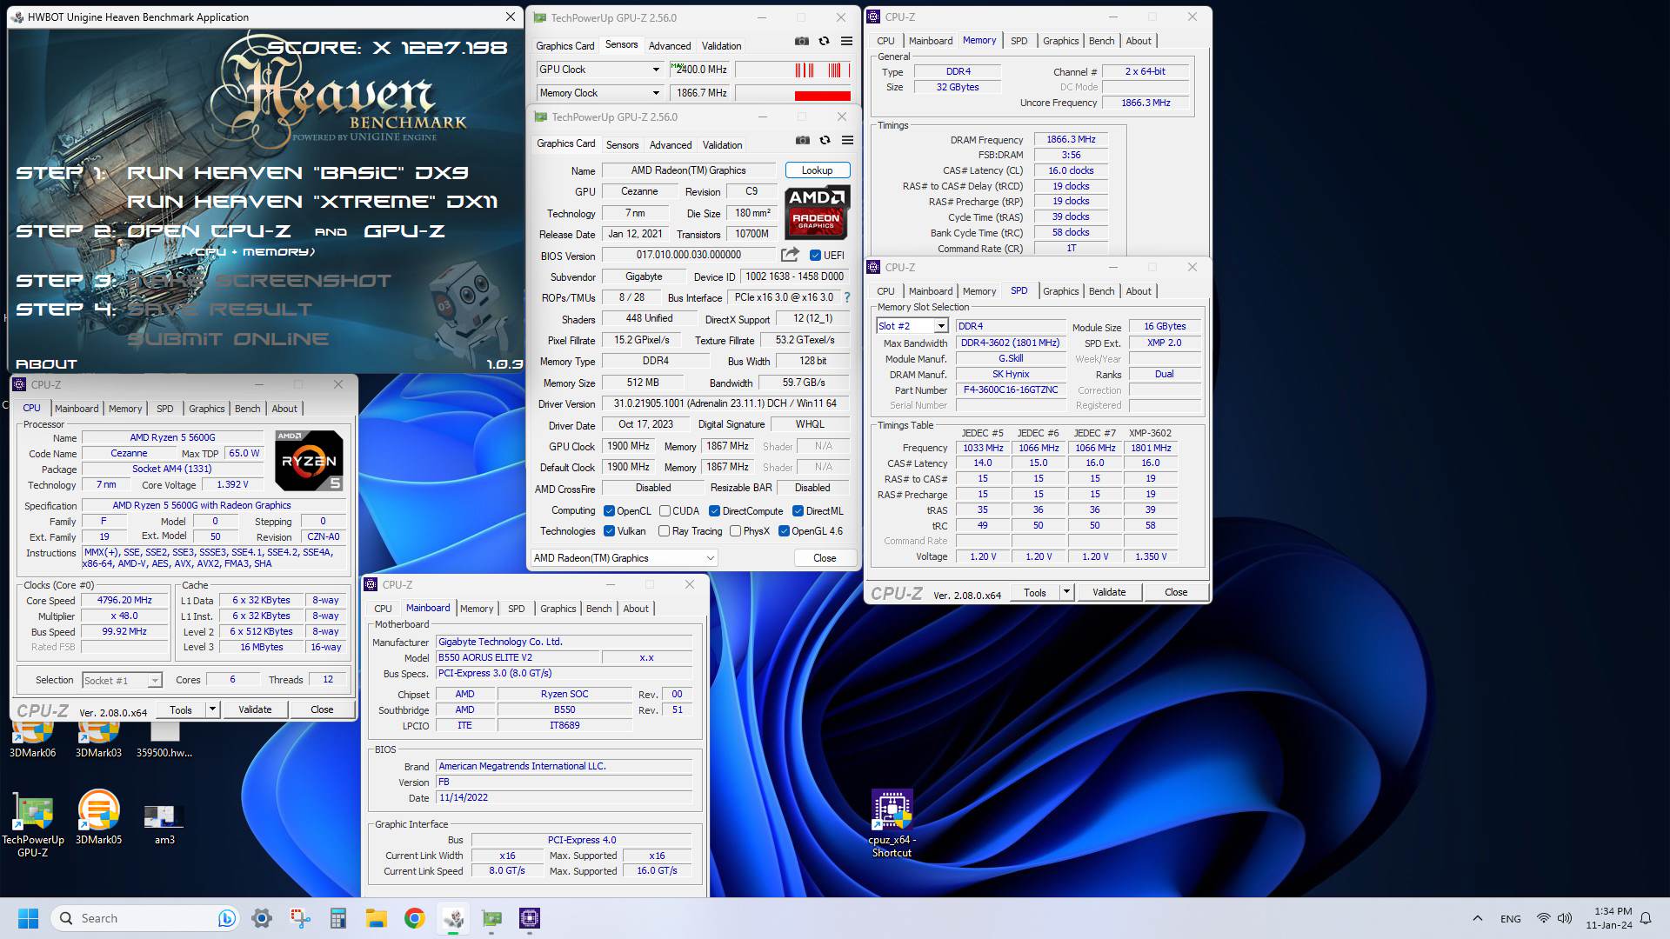Toggle the OpenCL checkbox
The width and height of the screenshot is (1670, 939).
[x=609, y=511]
